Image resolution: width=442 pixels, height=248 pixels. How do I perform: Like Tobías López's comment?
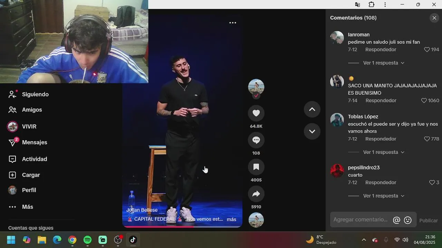click(x=427, y=139)
